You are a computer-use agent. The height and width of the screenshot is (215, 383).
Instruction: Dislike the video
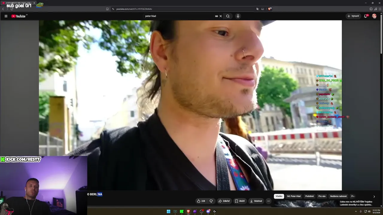[x=211, y=201]
